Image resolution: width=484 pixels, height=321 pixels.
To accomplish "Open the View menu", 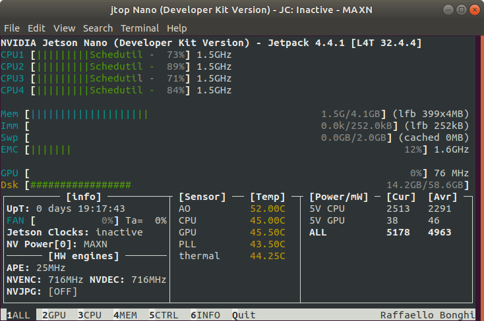I will click(64, 28).
